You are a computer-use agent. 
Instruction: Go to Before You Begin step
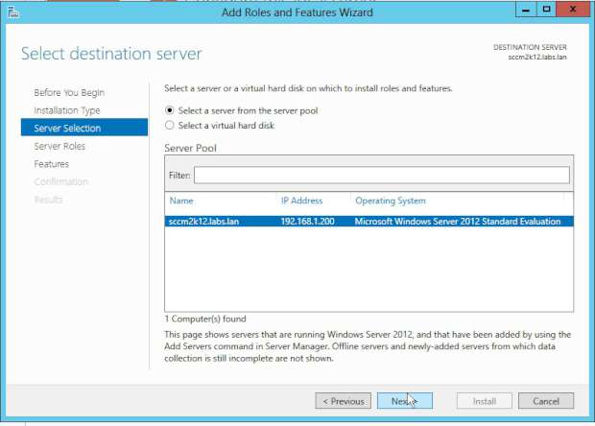[x=69, y=92]
